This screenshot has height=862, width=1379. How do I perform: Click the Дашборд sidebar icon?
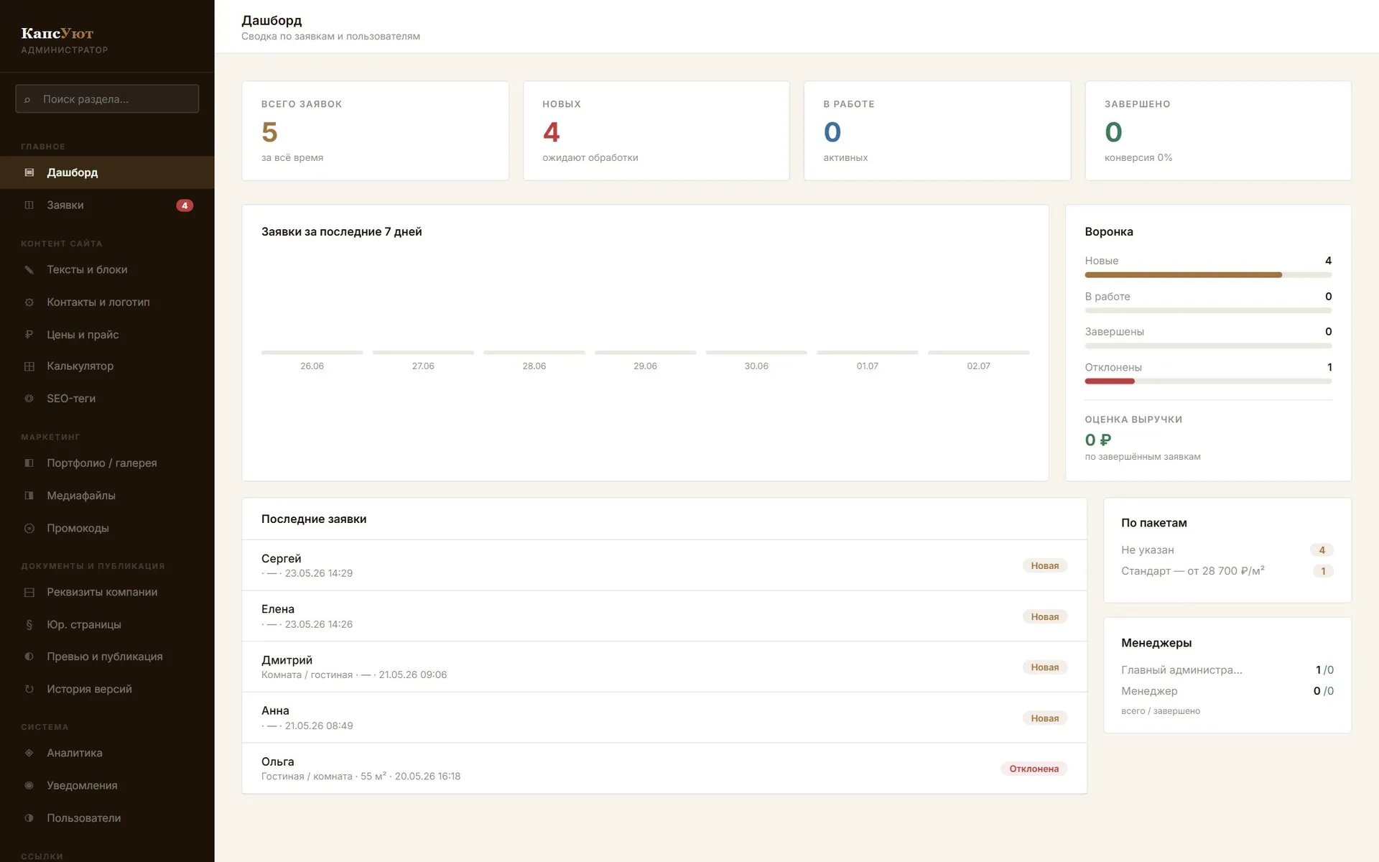coord(29,172)
